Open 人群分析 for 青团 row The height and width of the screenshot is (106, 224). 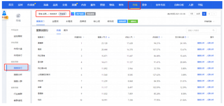210,49
